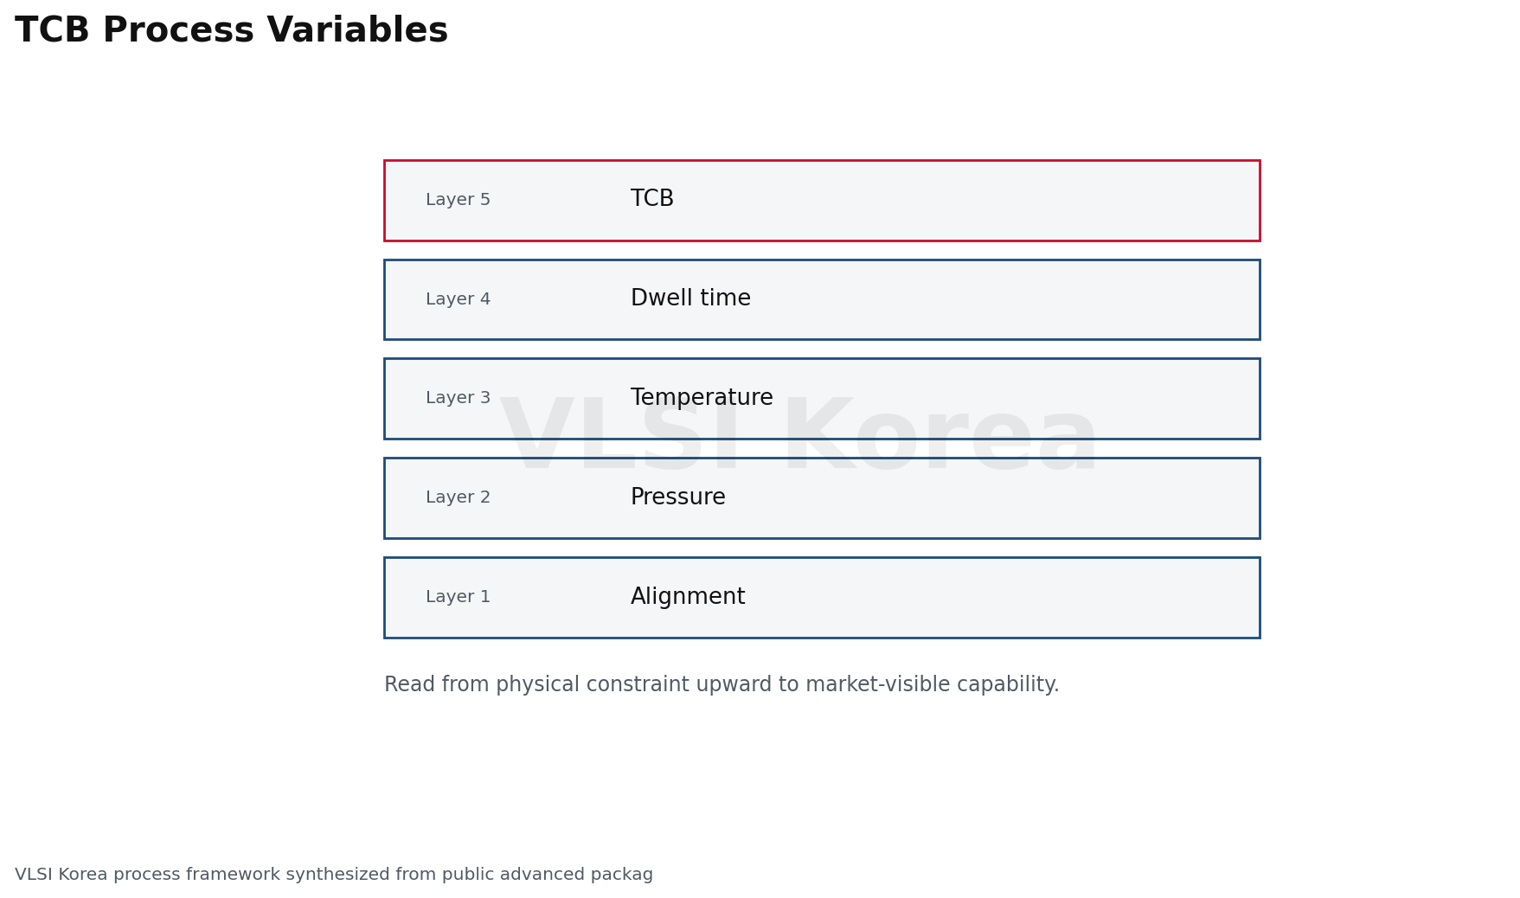Viewport: 1520px width, 898px height.
Task: Click the Layer 1 label
Action: click(x=458, y=597)
